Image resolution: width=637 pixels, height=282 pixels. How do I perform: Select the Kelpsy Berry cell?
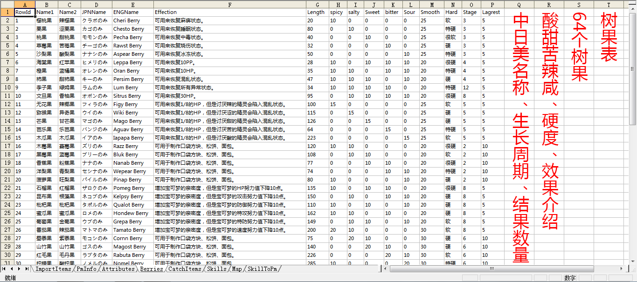133,196
